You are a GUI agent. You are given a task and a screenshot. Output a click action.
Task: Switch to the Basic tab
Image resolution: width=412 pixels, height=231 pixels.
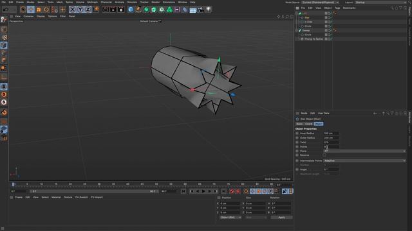299,124
